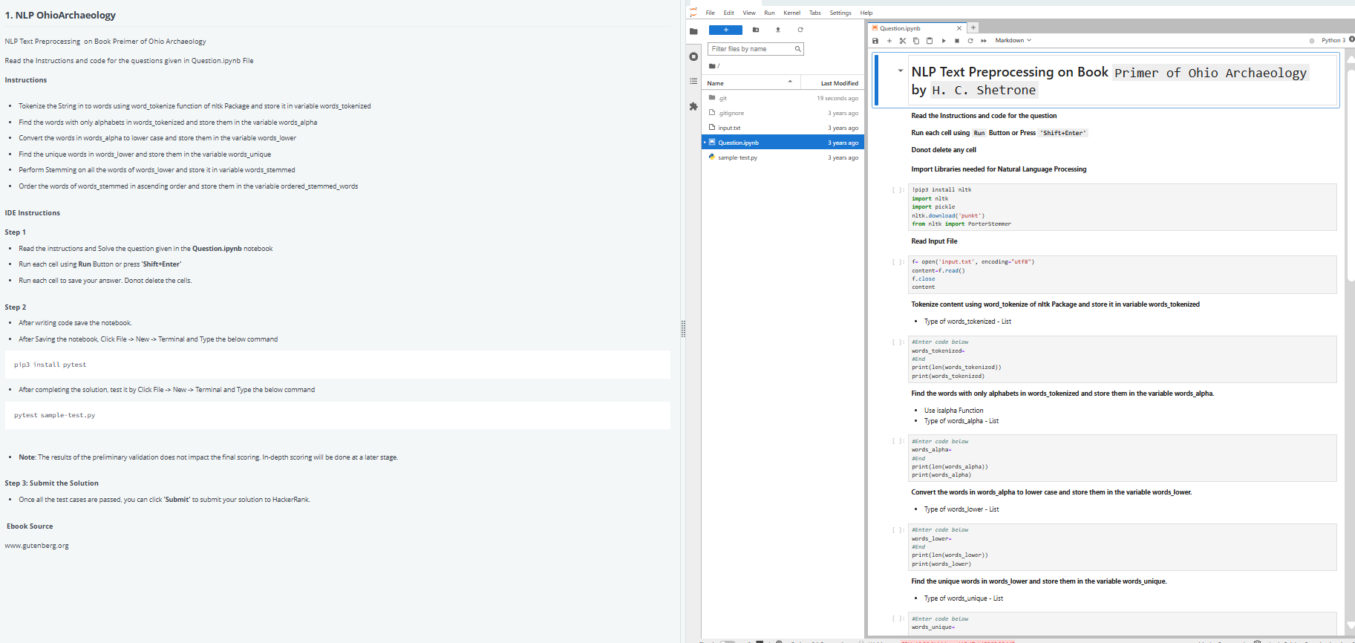Click the root folder breadcrumb icon
This screenshot has width=1355, height=643.
click(713, 66)
